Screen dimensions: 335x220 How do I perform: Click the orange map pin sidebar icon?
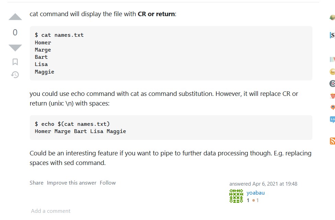pyautogui.click(x=332, y=107)
